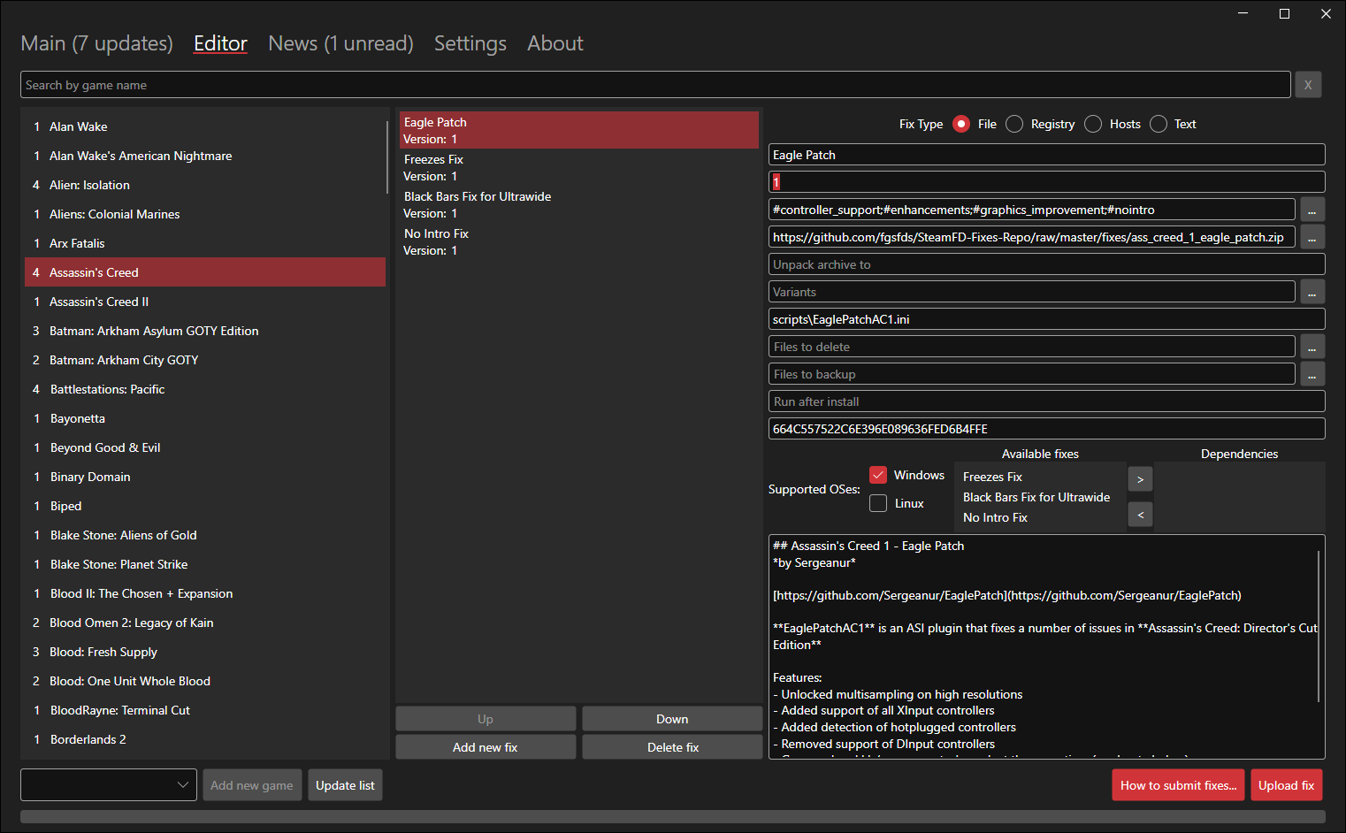
Task: Select Aliens: Colonial Marines game
Action: (x=205, y=214)
